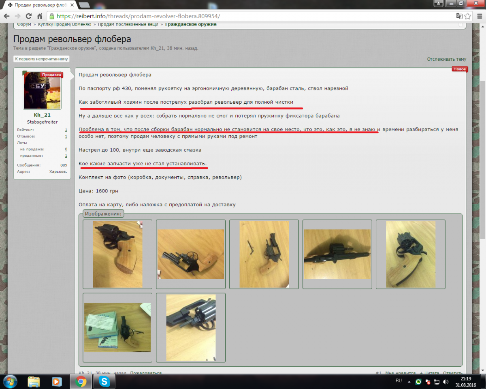Open thumbnail showing revolver with box and documents
486x389 pixels.
(117, 327)
